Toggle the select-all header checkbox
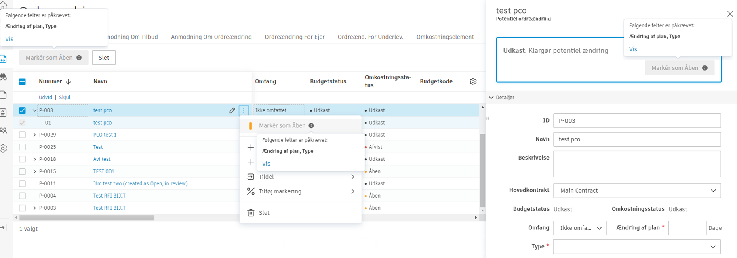Viewport: 737px width, 258px height. pos(23,81)
